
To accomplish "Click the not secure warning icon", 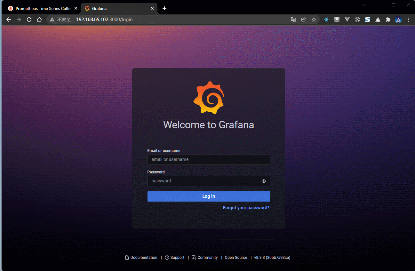I will 52,20.
